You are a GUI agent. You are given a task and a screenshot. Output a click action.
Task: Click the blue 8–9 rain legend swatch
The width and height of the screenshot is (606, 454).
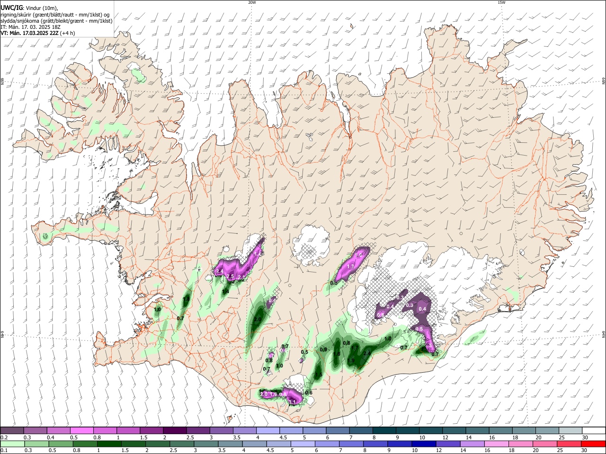(375, 444)
